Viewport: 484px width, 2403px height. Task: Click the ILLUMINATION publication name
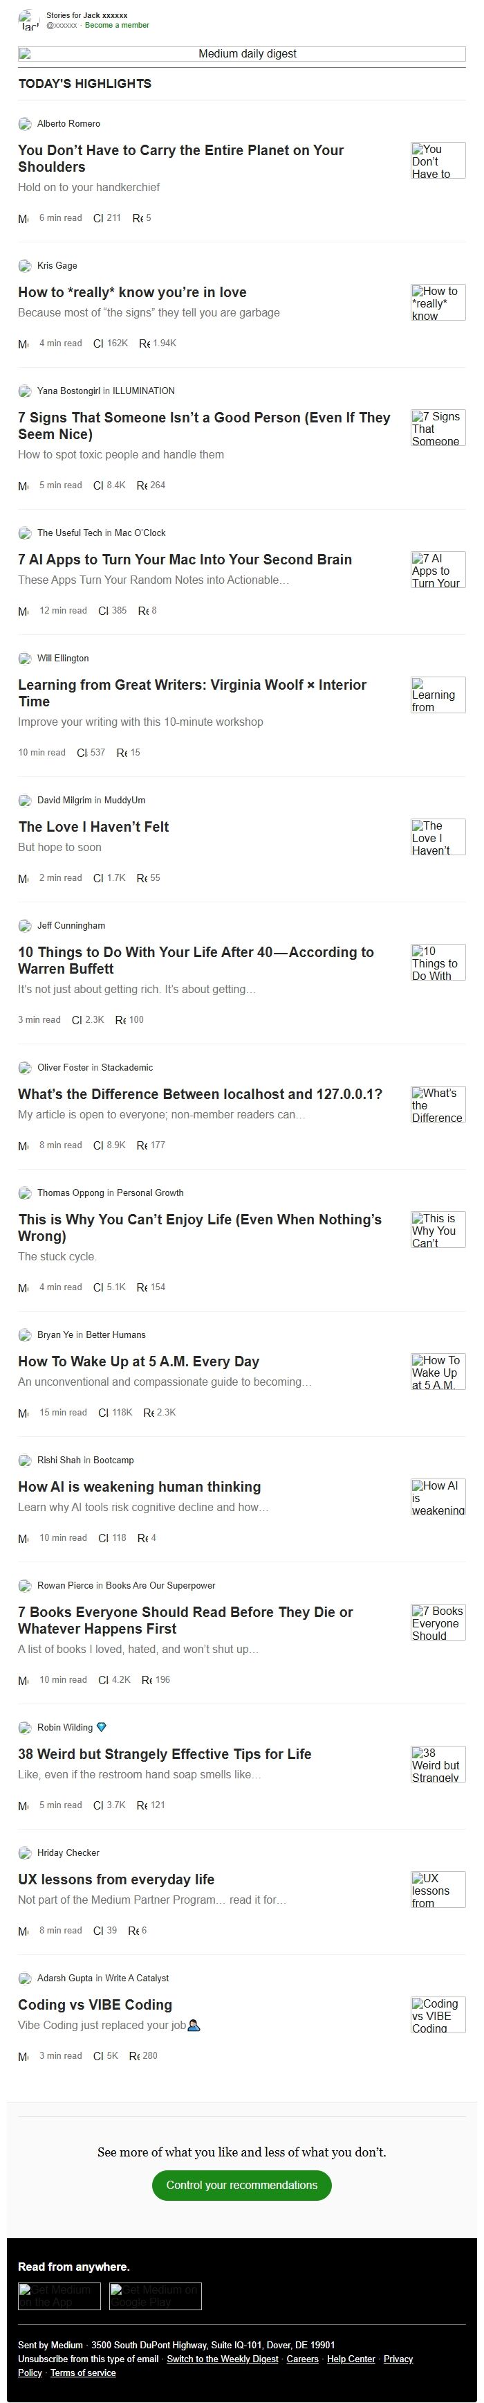[143, 391]
